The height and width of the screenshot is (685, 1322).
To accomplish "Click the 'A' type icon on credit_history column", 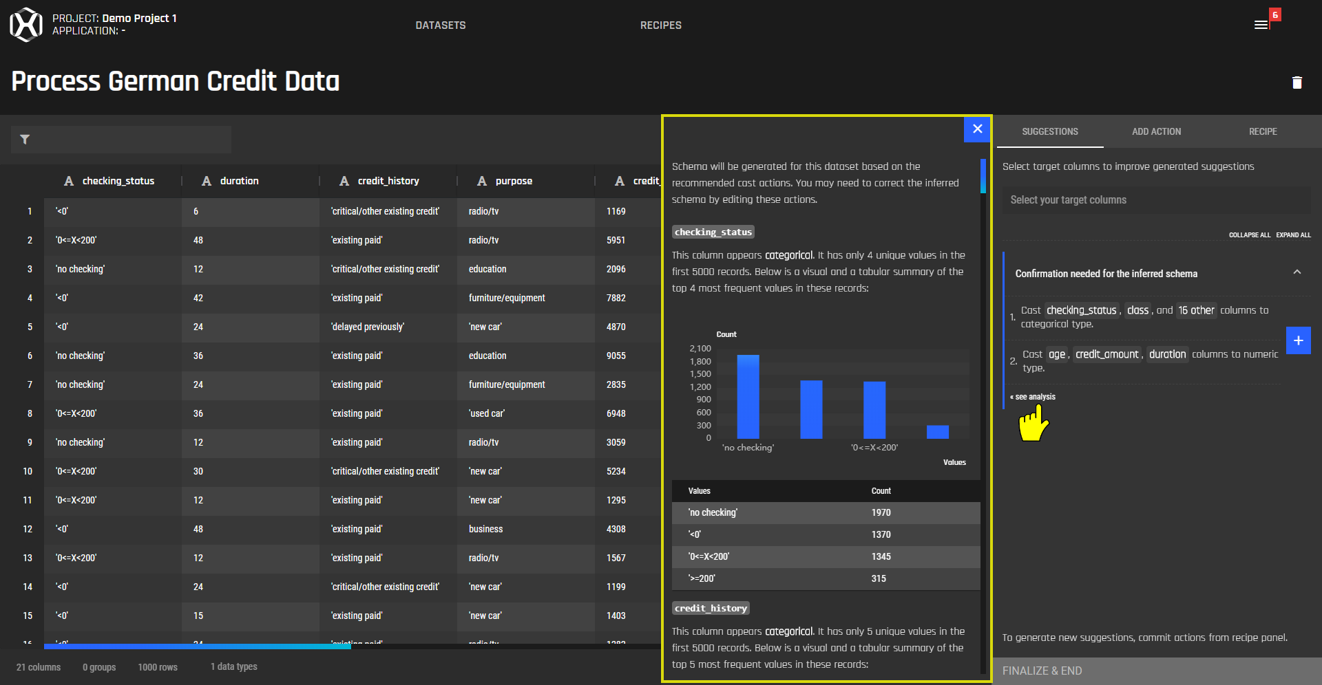I will coord(344,181).
